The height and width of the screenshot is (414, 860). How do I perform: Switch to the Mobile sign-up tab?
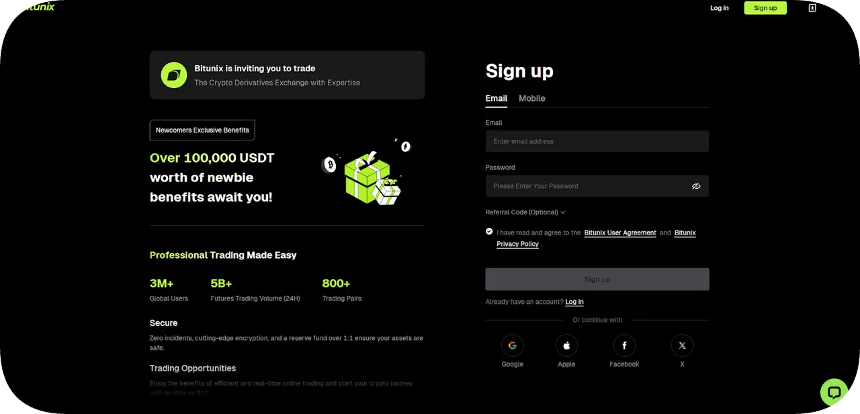531,98
